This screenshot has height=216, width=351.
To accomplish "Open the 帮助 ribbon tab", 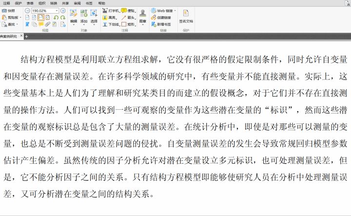I will [101, 3].
